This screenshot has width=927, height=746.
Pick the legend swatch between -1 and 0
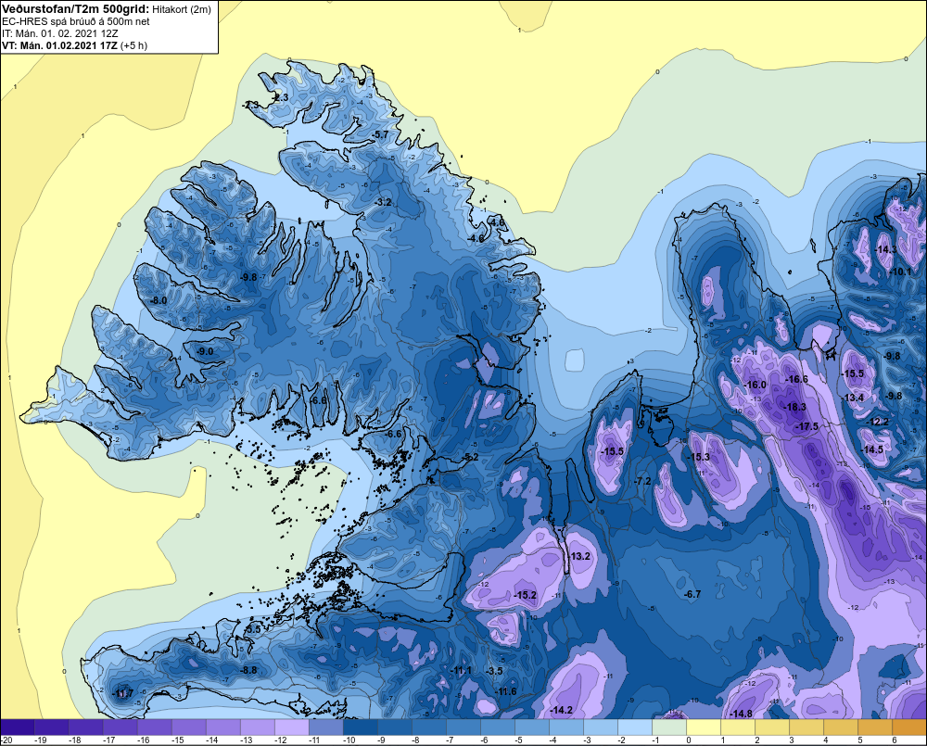point(668,727)
